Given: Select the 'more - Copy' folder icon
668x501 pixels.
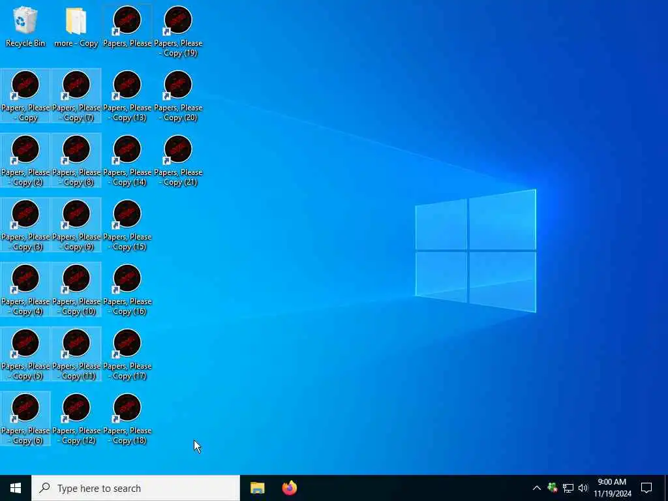Looking at the screenshot, I should pyautogui.click(x=76, y=26).
